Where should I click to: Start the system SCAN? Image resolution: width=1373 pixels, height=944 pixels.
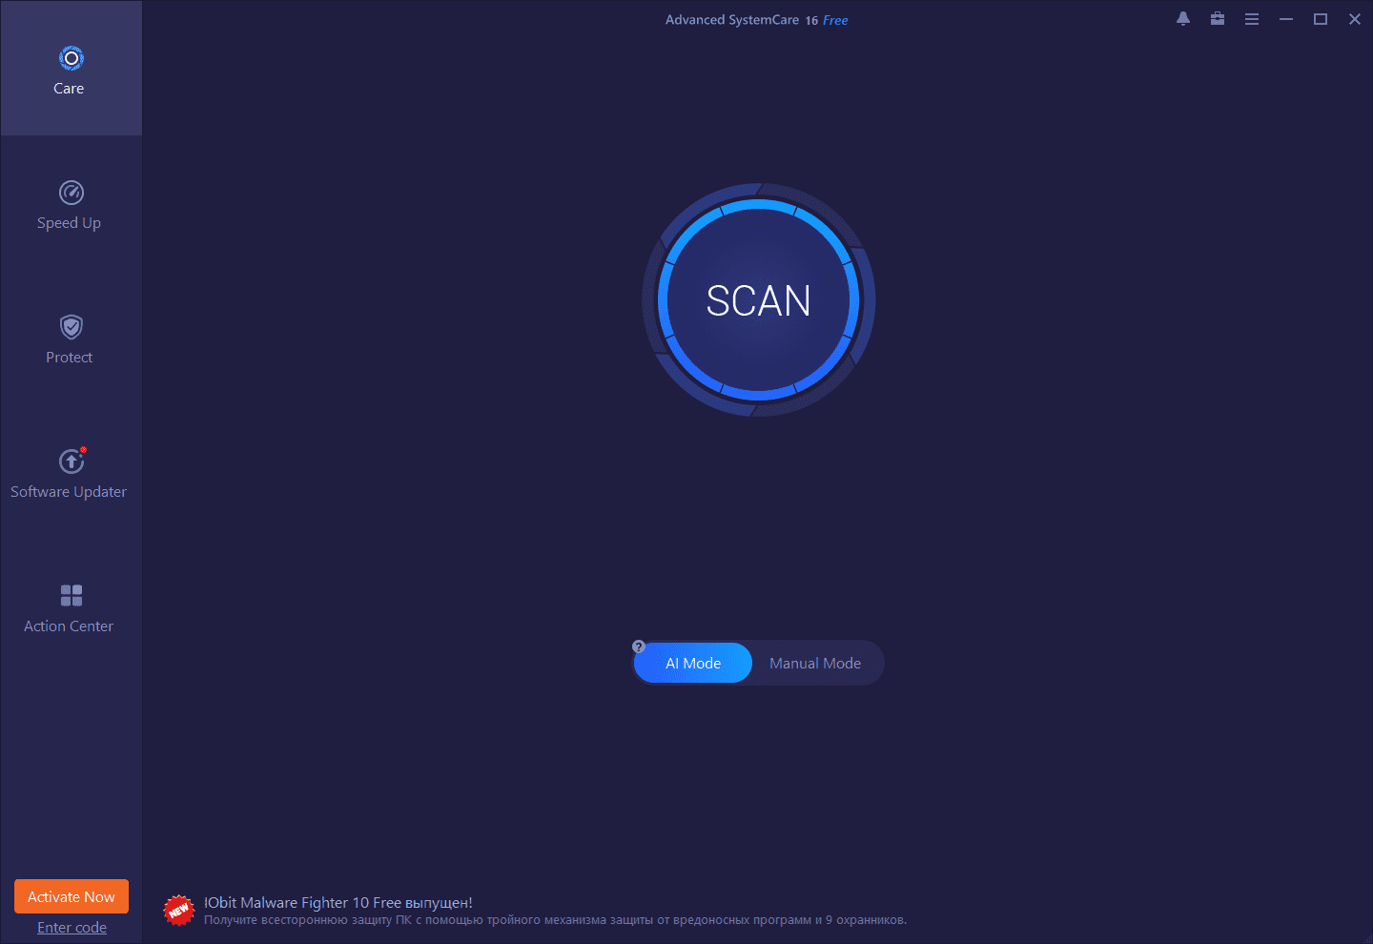tap(758, 300)
